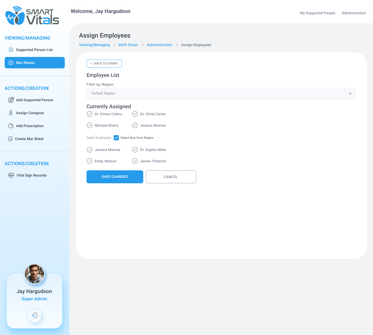The width and height of the screenshot is (373, 335).
Task: Open the MAR Sheet breadcrumb link
Action: click(128, 45)
